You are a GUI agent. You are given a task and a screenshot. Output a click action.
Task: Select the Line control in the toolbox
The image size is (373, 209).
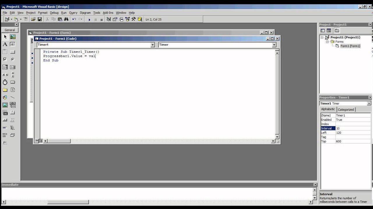[13, 98]
